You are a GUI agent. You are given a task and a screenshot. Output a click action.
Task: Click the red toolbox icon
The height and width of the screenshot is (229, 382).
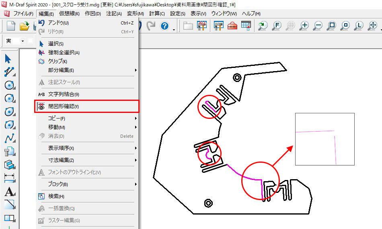pos(232,26)
